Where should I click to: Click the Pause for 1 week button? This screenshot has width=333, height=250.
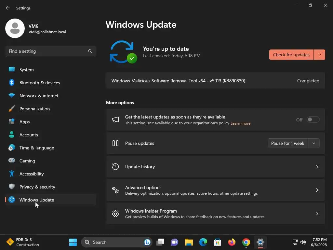coord(288,143)
